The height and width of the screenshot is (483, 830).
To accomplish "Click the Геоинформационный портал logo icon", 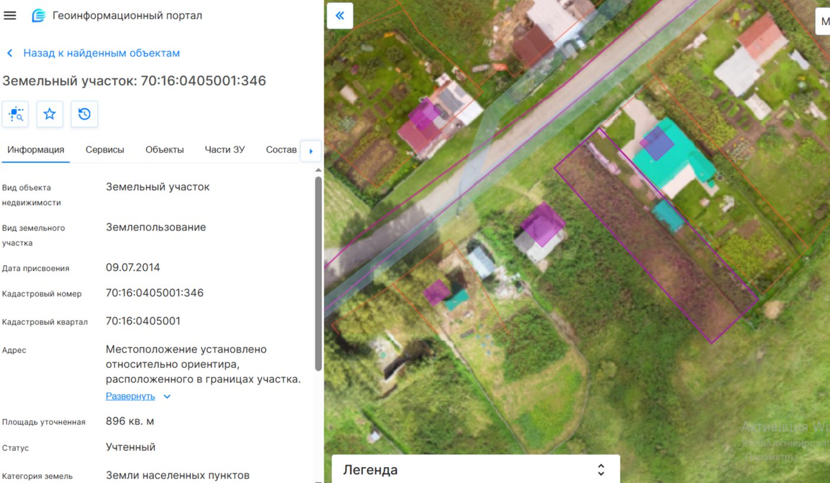I will 39,15.
